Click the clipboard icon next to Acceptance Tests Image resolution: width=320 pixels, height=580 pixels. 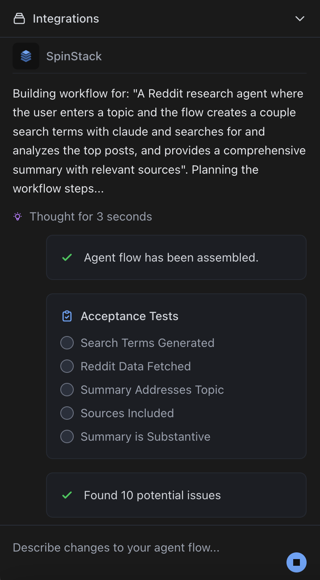(67, 316)
